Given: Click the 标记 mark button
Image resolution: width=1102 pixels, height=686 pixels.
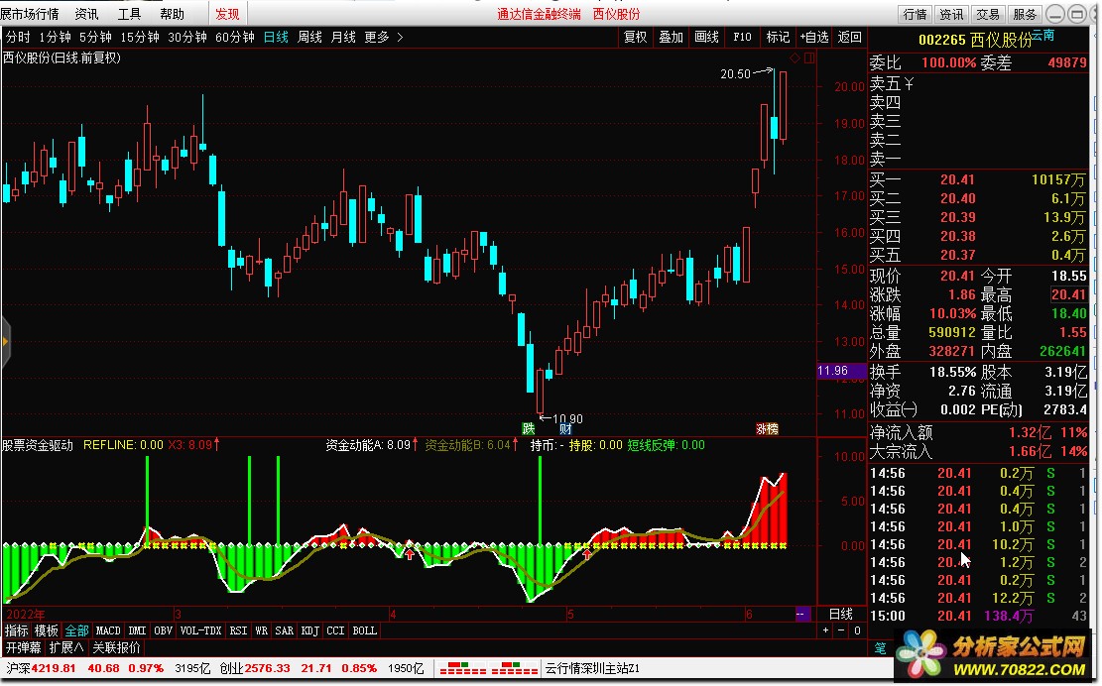Looking at the screenshot, I should (x=778, y=37).
